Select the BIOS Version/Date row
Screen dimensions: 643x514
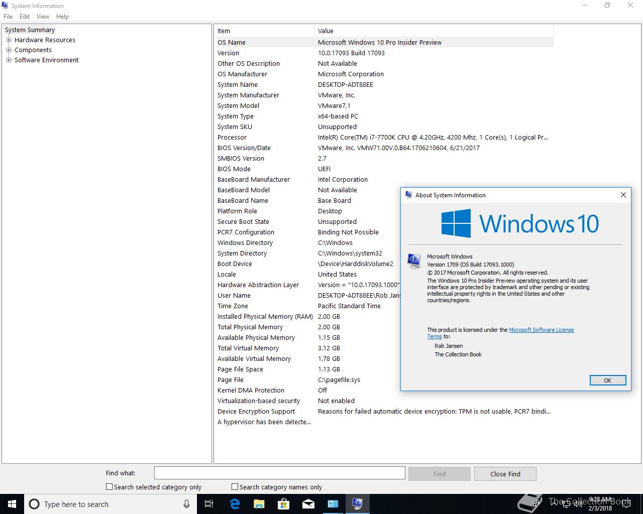coord(385,148)
